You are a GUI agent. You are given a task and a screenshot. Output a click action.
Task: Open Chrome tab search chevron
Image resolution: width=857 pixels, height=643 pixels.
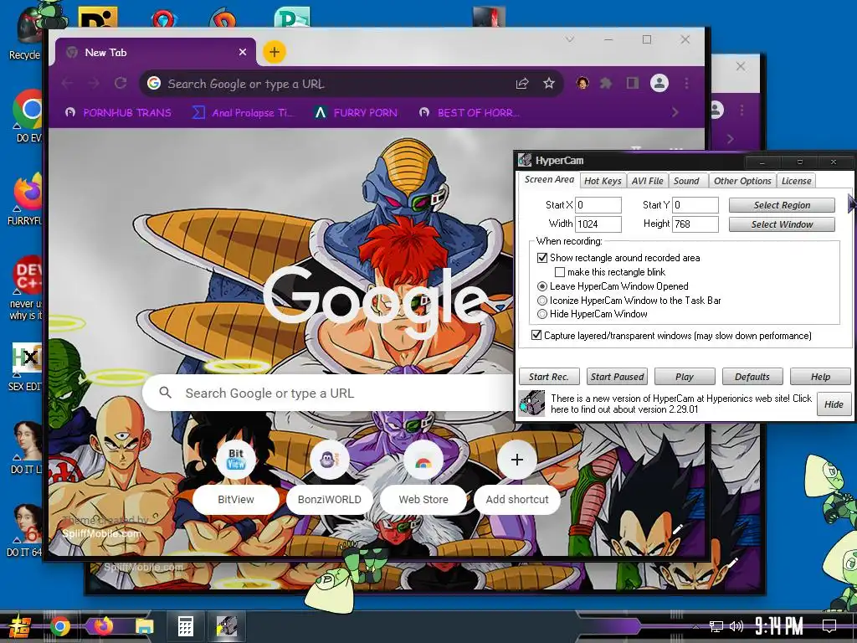coord(569,39)
